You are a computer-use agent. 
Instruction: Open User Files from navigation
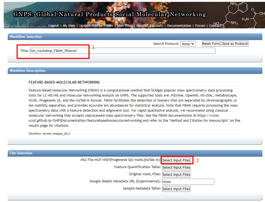[125, 26]
